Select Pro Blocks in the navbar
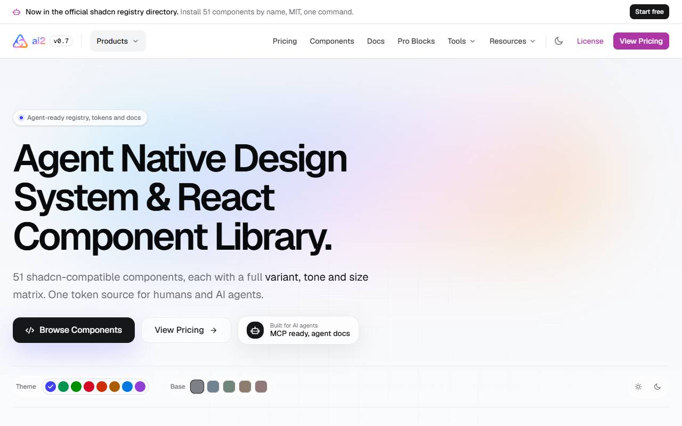 pyautogui.click(x=416, y=41)
